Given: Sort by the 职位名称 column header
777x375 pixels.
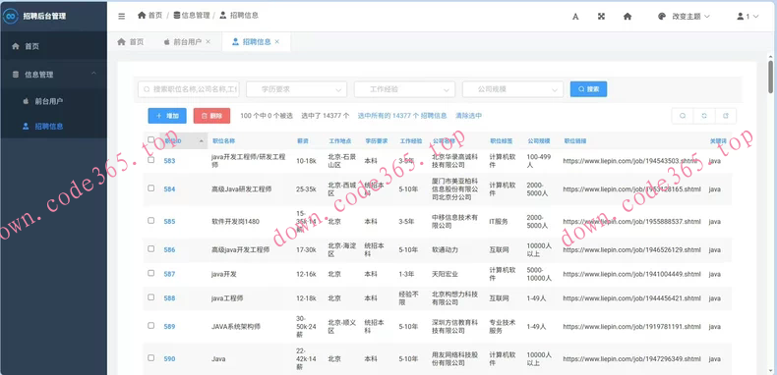Looking at the screenshot, I should 223,141.
